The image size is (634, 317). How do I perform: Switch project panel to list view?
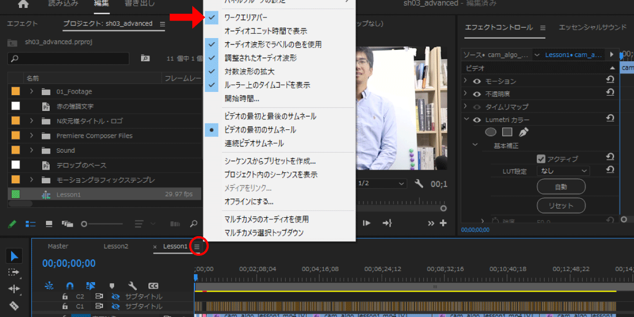(31, 223)
